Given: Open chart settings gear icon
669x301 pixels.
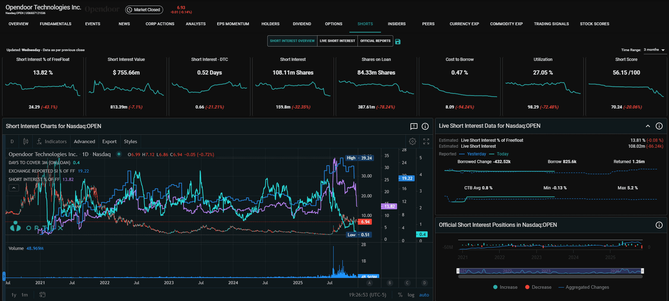Looking at the screenshot, I should pos(412,142).
